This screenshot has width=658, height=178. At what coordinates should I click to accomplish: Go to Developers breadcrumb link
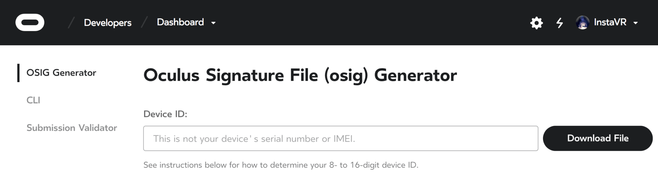[x=108, y=23]
